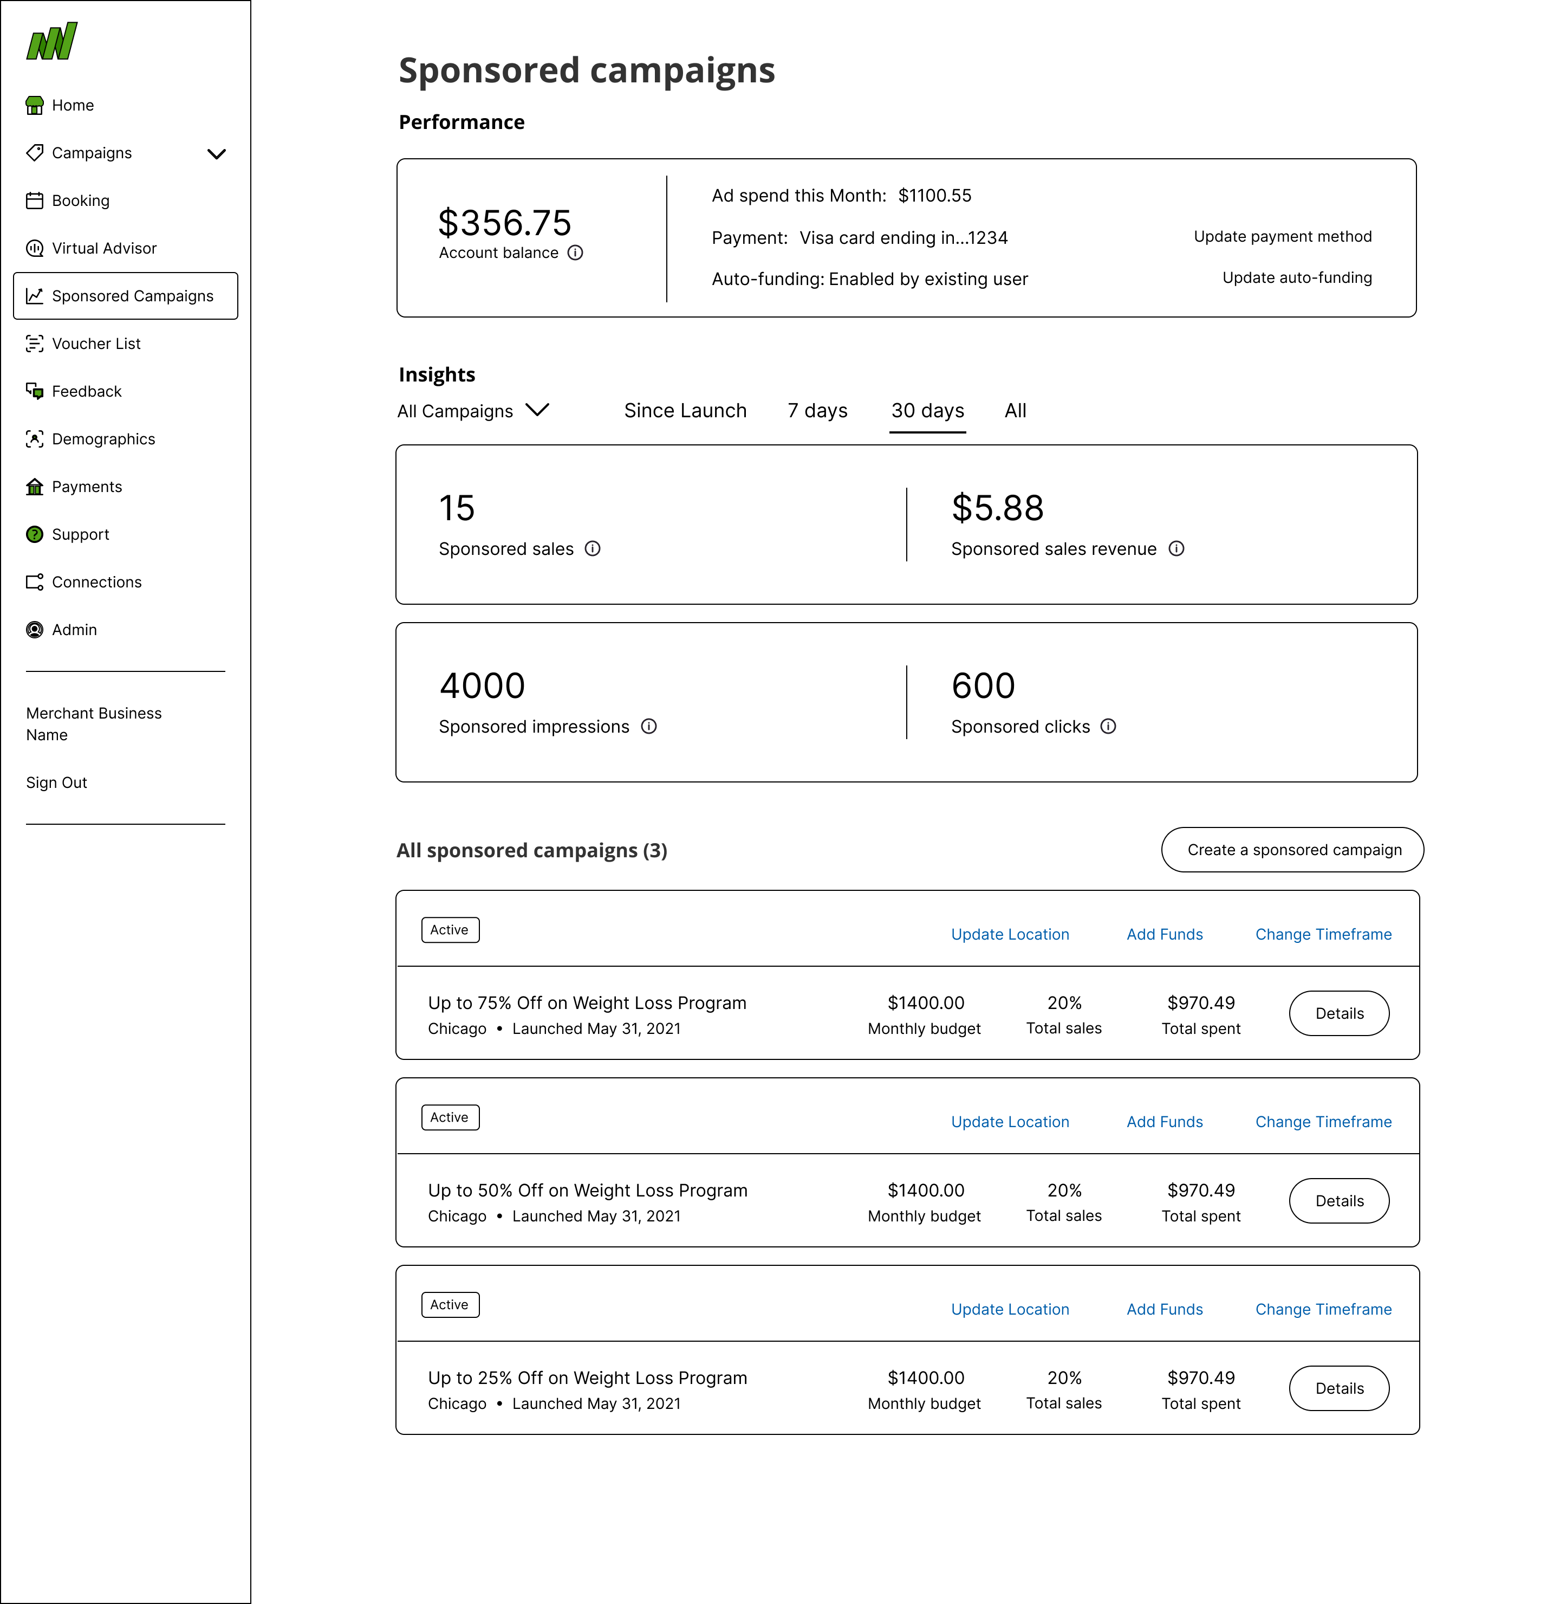Open Details for the 75% Off campaign
Image resolution: width=1560 pixels, height=1604 pixels.
tap(1339, 1013)
